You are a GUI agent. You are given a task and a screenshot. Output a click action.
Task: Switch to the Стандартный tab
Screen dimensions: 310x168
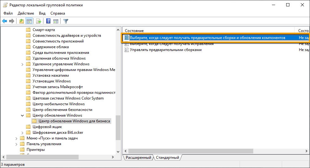pyautogui.click(x=167, y=158)
